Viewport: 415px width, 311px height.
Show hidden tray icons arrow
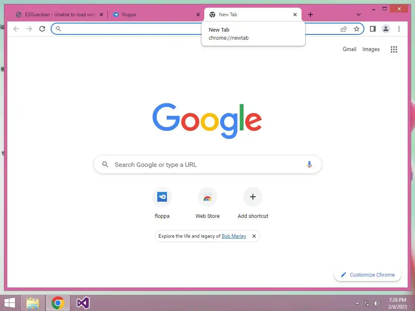[x=357, y=303]
